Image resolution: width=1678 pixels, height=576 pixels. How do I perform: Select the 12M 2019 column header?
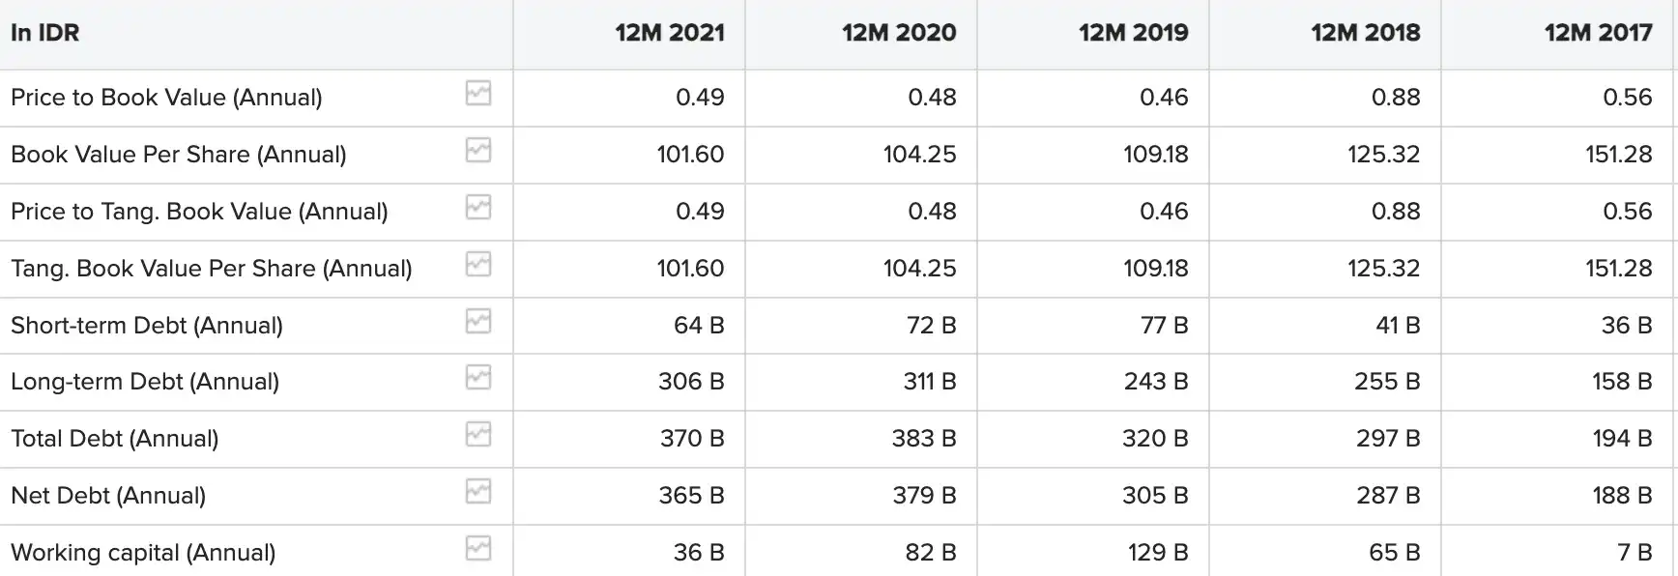pyautogui.click(x=1133, y=33)
